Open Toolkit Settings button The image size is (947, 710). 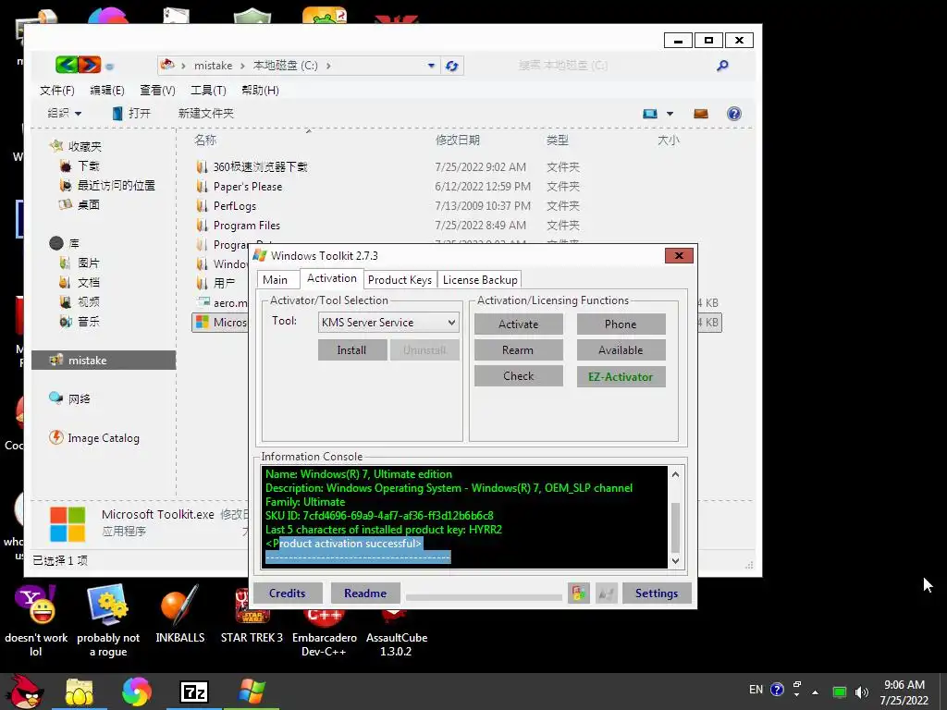coord(657,594)
